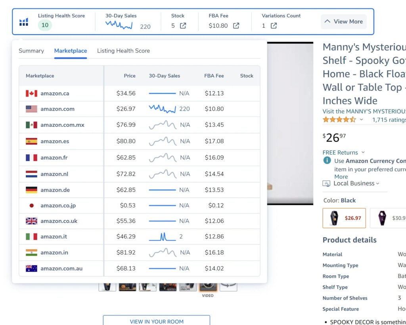
Task: Open the Stock external link icon
Action: 183,26
